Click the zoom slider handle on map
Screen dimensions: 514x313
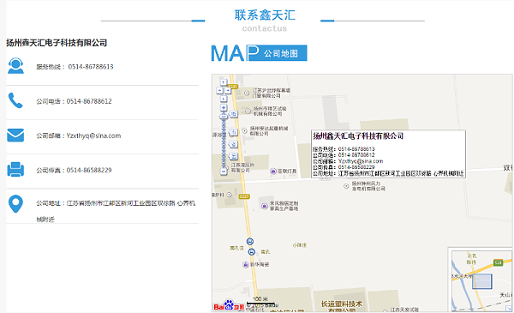pyautogui.click(x=224, y=117)
